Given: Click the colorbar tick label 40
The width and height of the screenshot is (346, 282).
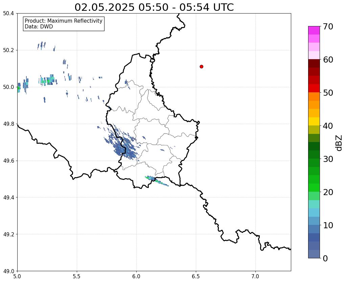Looking at the screenshot, I should 328,126.
